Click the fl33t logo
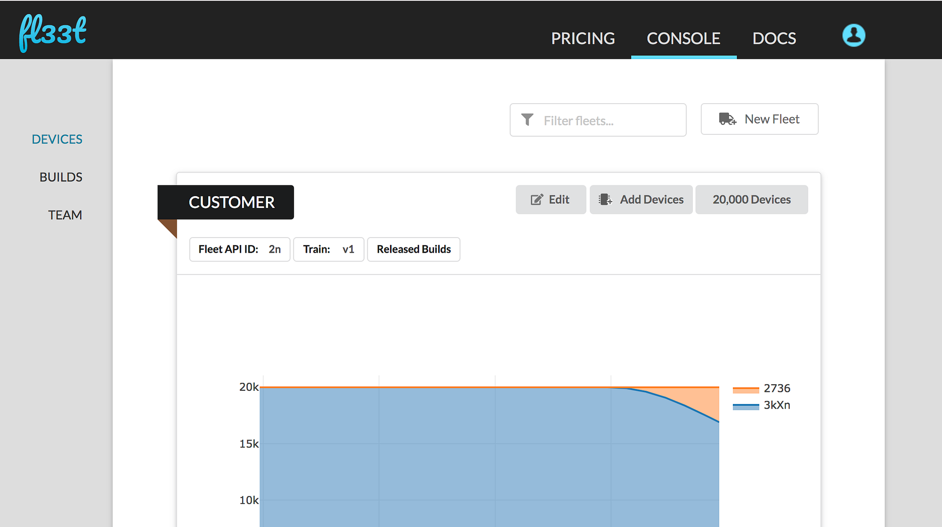The image size is (942, 527). [53, 33]
